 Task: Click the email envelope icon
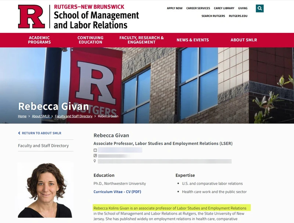95,150
